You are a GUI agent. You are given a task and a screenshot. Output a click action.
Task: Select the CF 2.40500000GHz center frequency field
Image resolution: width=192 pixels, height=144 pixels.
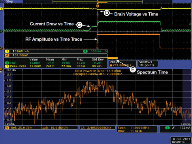98,128
